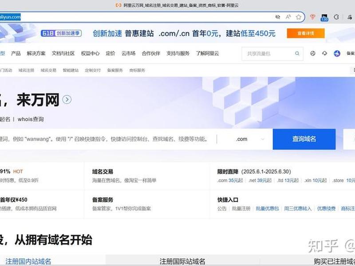Open the 优惠续费 quick entry link
Image resolution: width=355 pixels, height=266 pixels.
click(326, 208)
